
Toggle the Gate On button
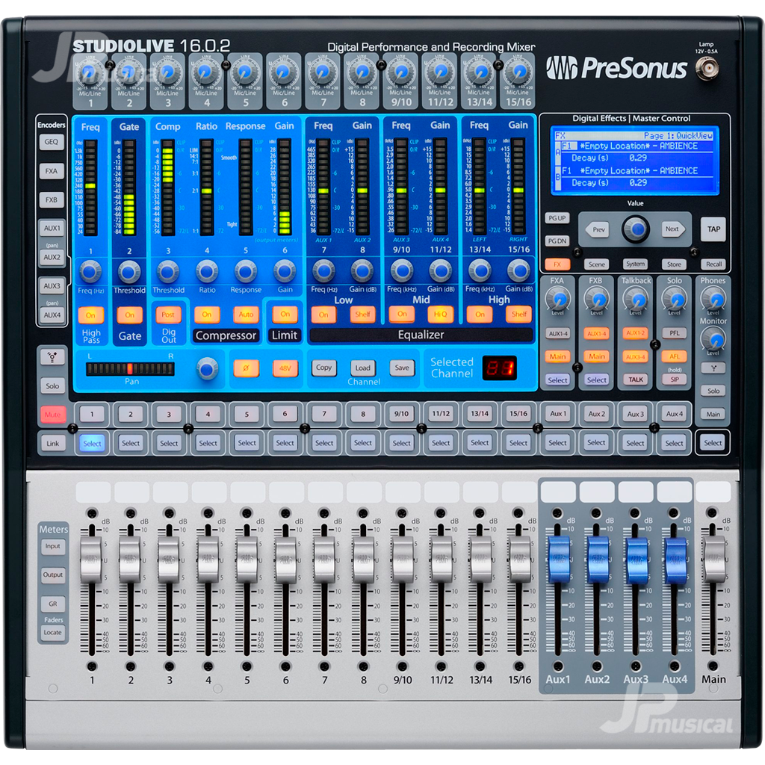click(x=129, y=315)
